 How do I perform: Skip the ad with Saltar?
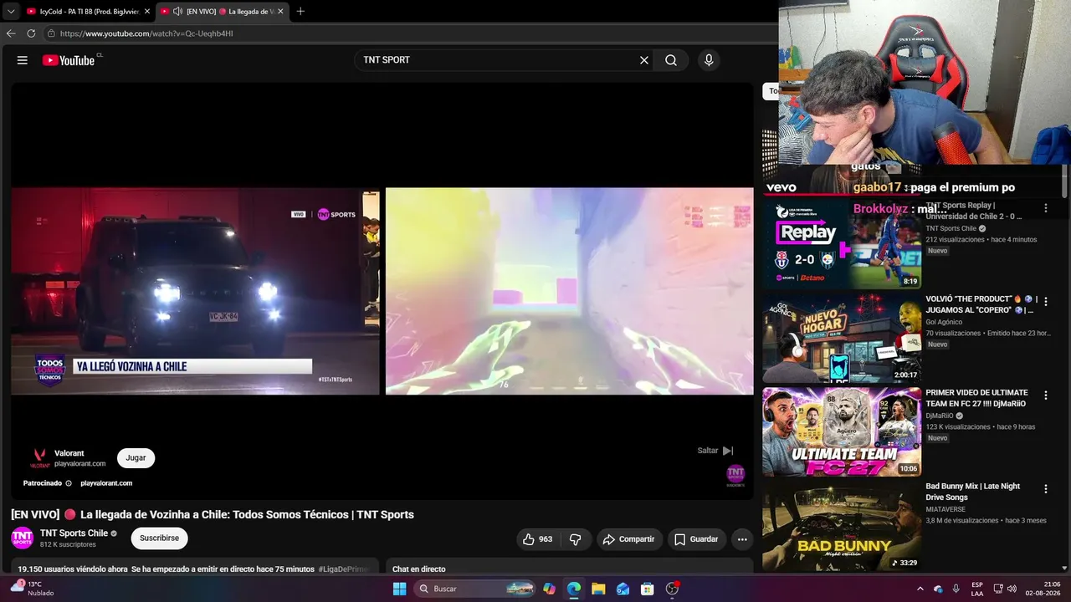(x=715, y=451)
